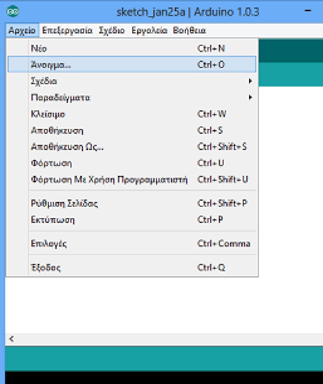Open Ρύθμιση Σελίδας page setup
323x384 pixels.
click(x=132, y=203)
